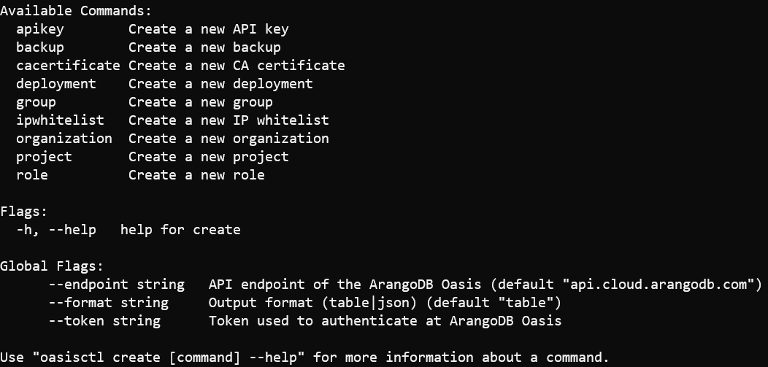Click the --endpoint string flag

(x=117, y=284)
